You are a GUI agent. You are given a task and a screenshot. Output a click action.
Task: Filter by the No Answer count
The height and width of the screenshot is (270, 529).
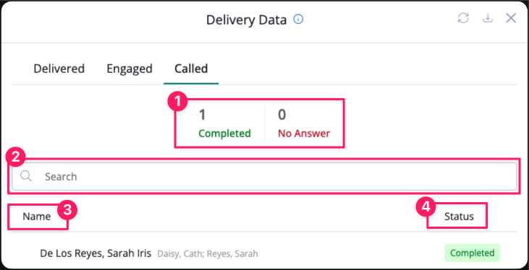[304, 123]
